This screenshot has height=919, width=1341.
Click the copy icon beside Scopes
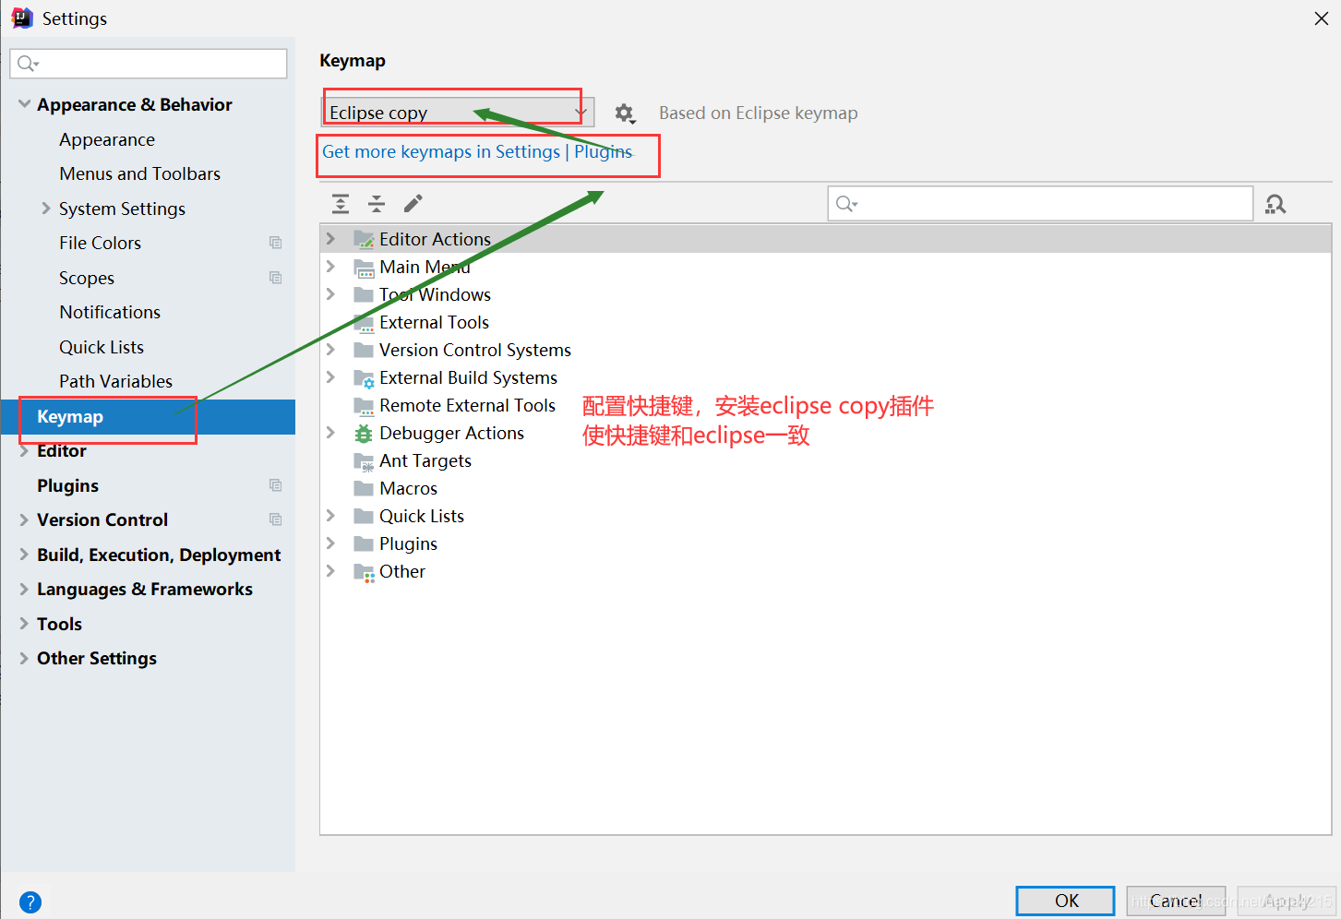pos(275,278)
